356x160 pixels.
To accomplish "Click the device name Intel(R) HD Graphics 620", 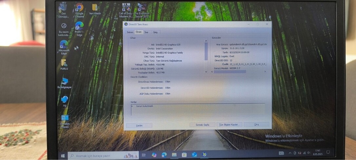I will pos(168,45).
